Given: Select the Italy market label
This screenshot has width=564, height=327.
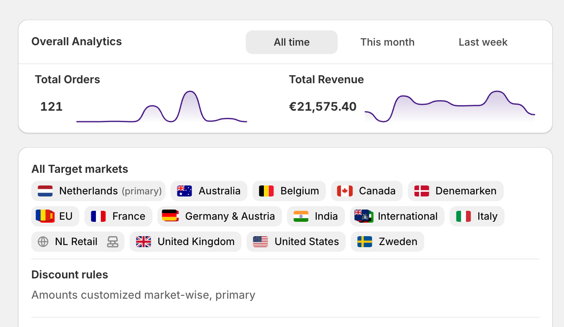Looking at the screenshot, I should click(x=488, y=216).
